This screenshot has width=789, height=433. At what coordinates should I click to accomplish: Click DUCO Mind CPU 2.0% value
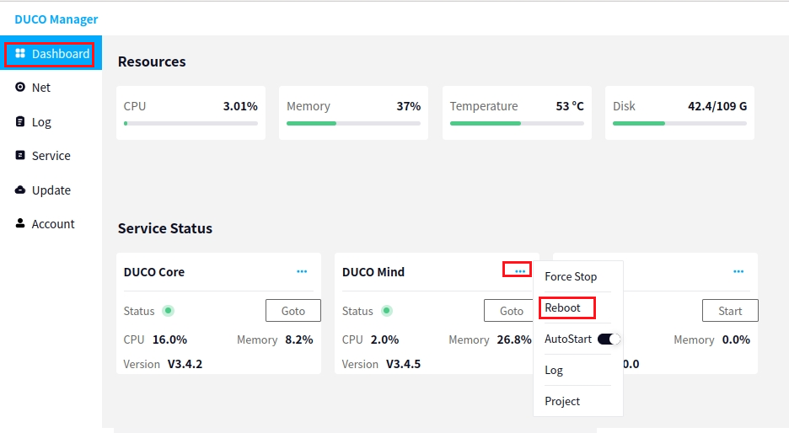pos(385,340)
